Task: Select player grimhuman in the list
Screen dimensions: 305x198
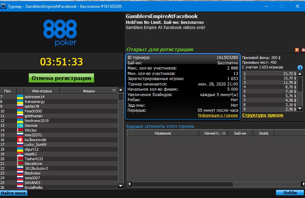Action: pos(59,116)
